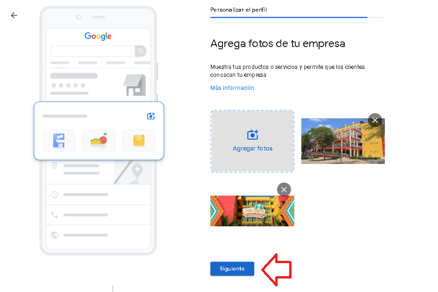Remove the yellow building photo with its X button
Image resolution: width=438 pixels, height=292 pixels.
tap(375, 120)
